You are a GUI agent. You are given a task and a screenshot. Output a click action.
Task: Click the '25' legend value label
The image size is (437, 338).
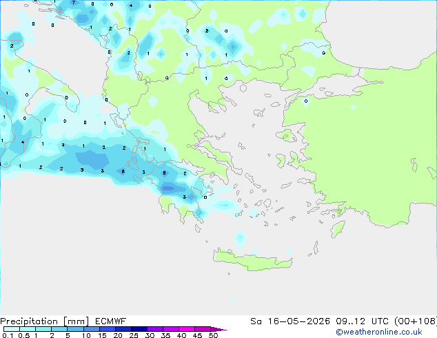click(134, 335)
